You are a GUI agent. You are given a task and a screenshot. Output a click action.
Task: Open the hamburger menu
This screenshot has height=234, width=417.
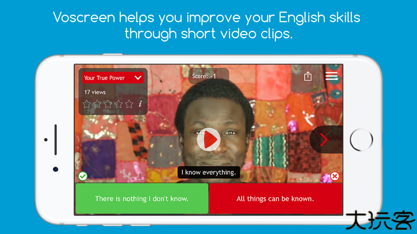coord(332,76)
